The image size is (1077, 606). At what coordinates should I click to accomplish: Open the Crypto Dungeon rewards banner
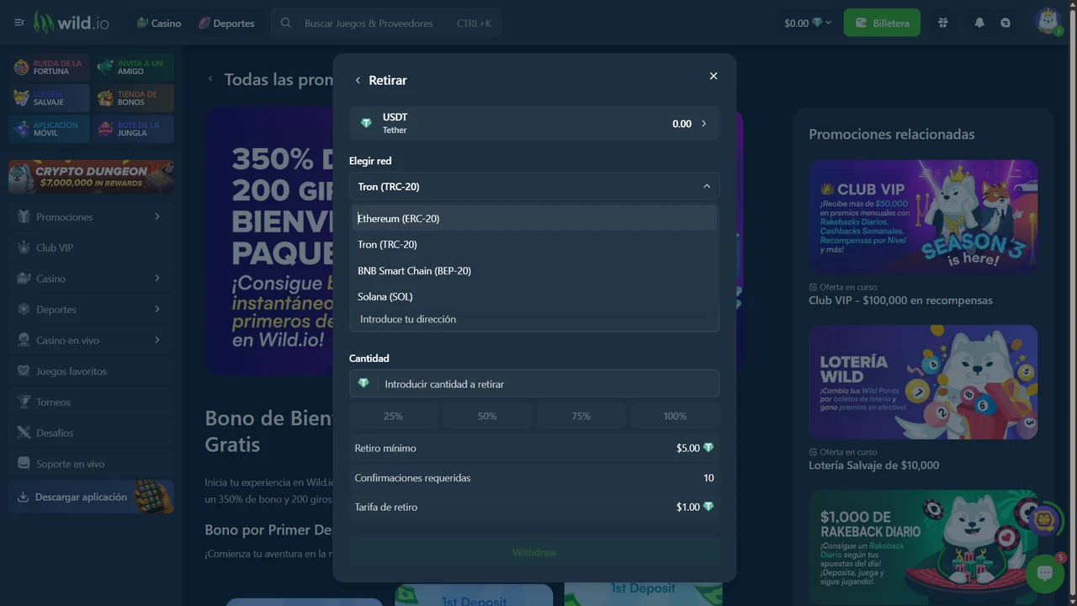coord(92,177)
